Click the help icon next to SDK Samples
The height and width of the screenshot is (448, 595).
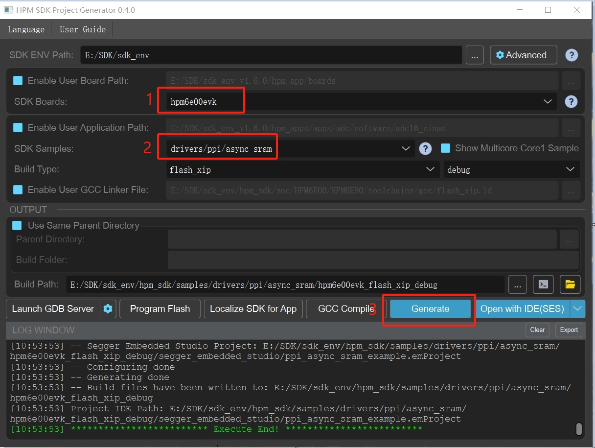tap(426, 148)
